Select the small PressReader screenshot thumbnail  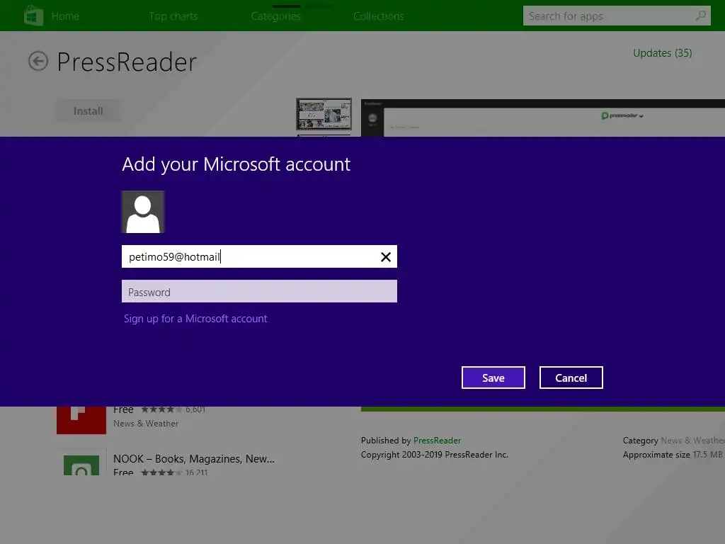(x=324, y=114)
